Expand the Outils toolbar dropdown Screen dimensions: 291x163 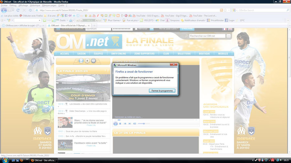(x=63, y=20)
